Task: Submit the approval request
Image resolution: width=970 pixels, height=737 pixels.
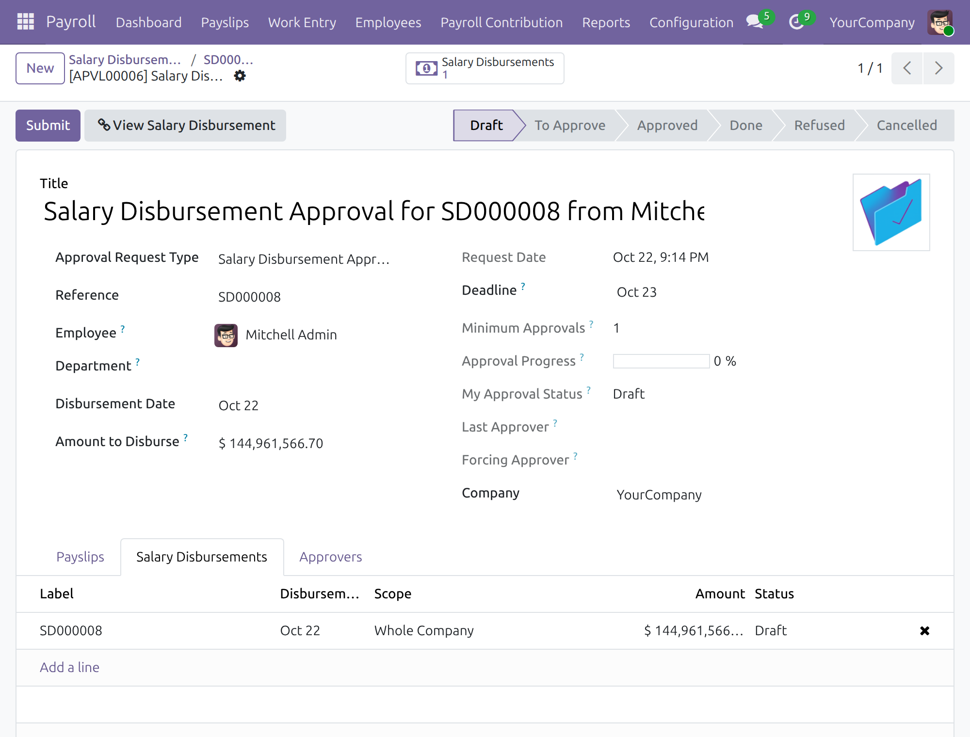Action: pos(48,126)
